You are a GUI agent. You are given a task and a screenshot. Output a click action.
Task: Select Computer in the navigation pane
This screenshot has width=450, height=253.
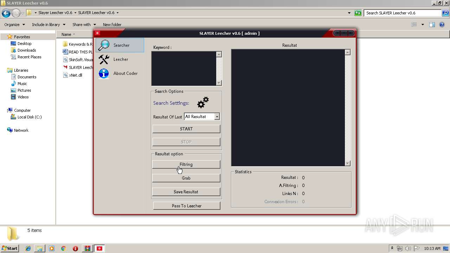point(19,110)
